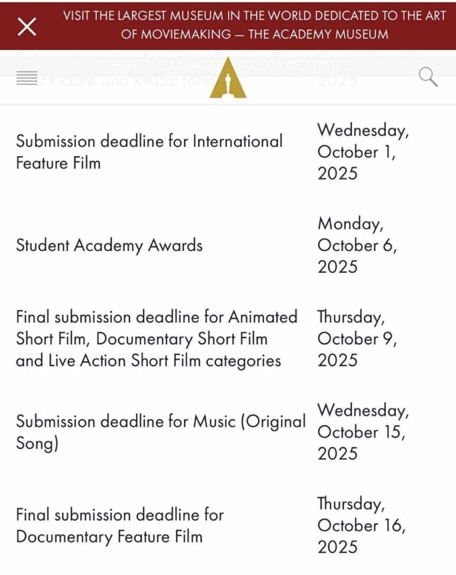
Task: Click the Thursday, October 16, 2025 date
Action: click(x=361, y=525)
